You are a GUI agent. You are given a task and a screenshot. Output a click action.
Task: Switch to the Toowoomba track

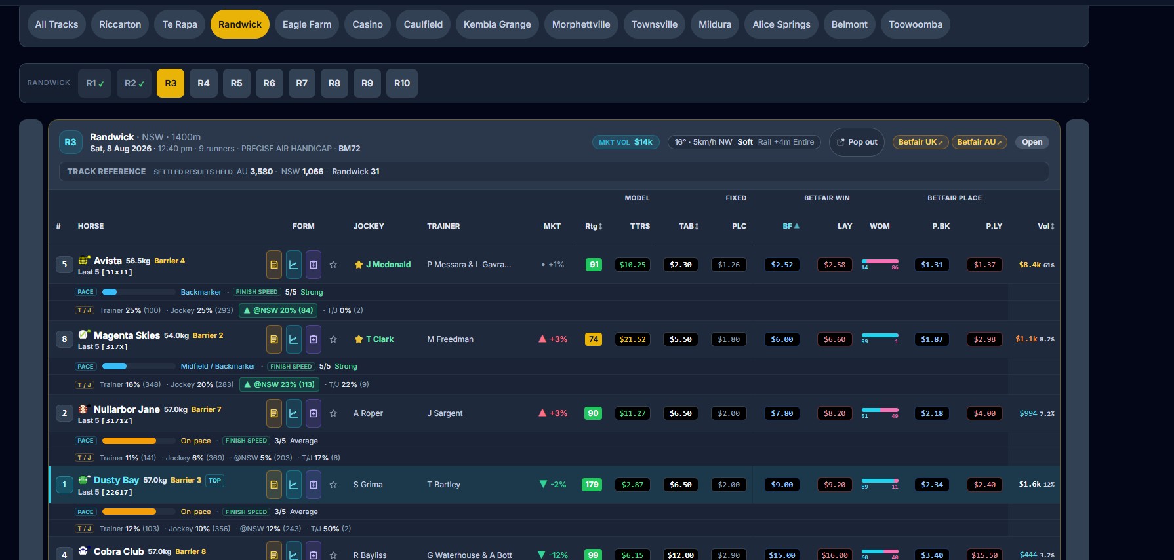916,24
